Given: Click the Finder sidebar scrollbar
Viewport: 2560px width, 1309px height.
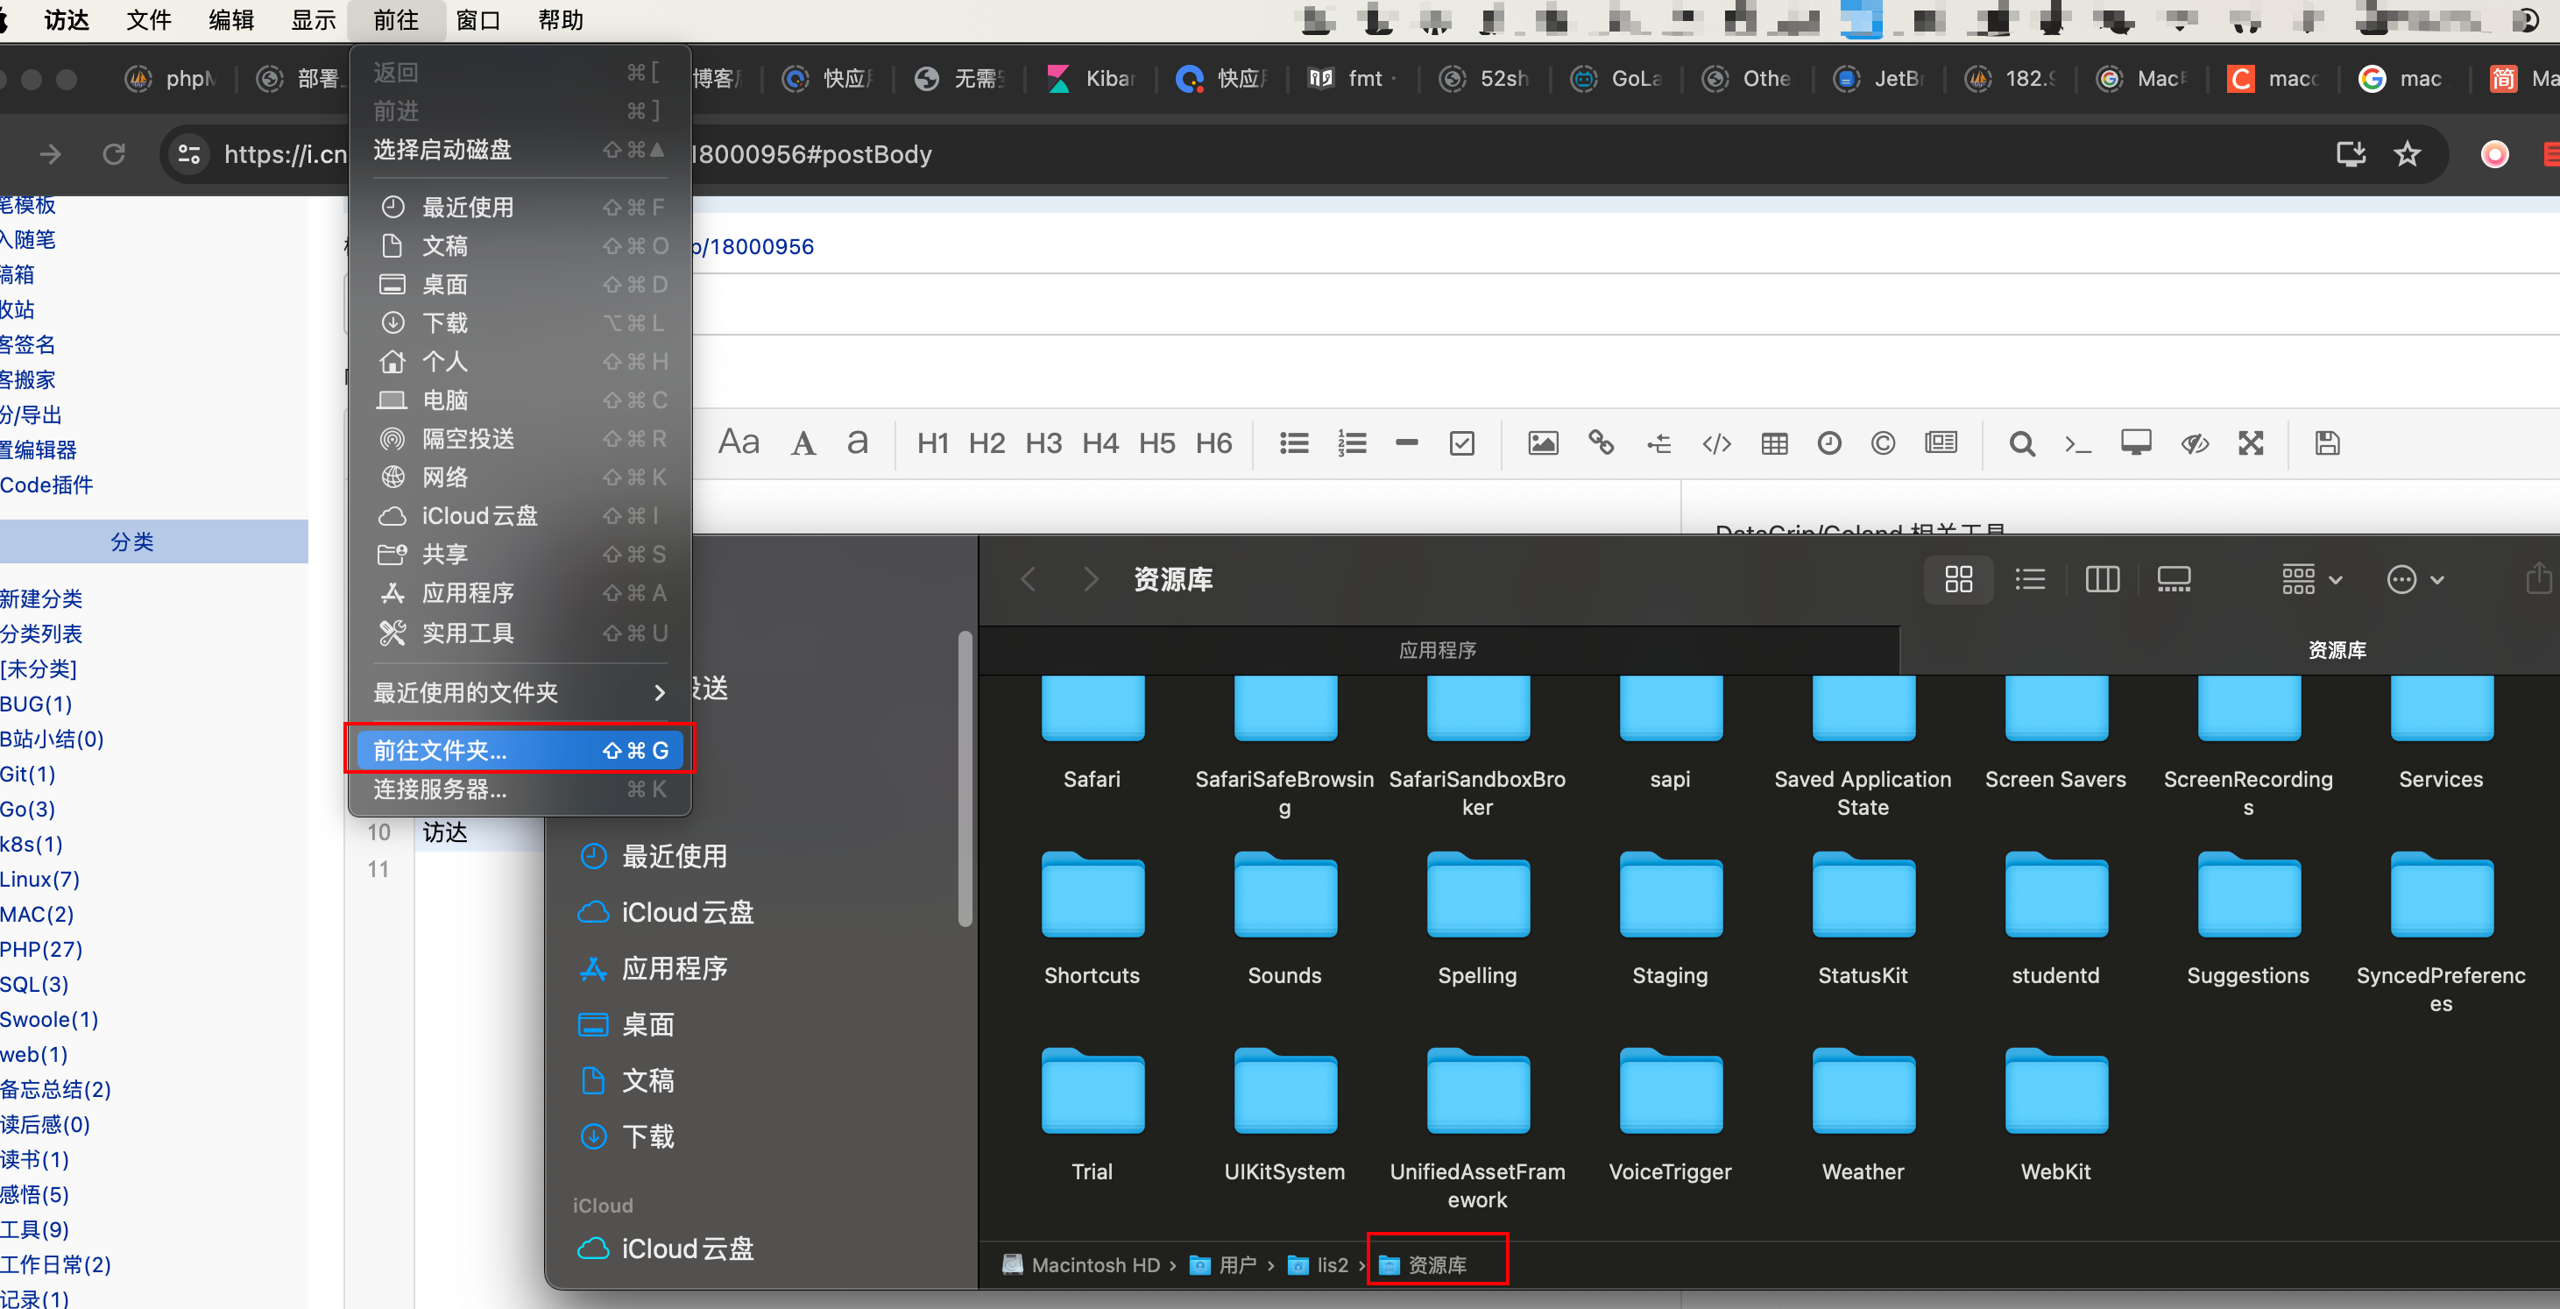Looking at the screenshot, I should click(964, 779).
